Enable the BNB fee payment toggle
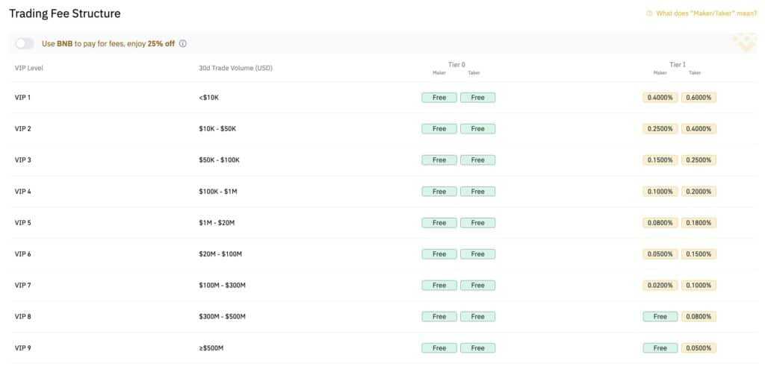765x381 pixels. 25,44
